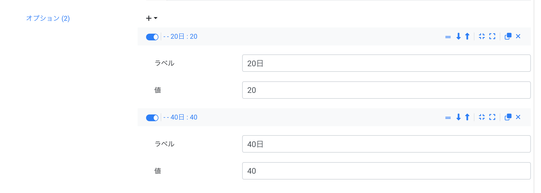Viewport: 541px width, 193px height.
Task: Move the 40日 option up
Action: point(467,117)
